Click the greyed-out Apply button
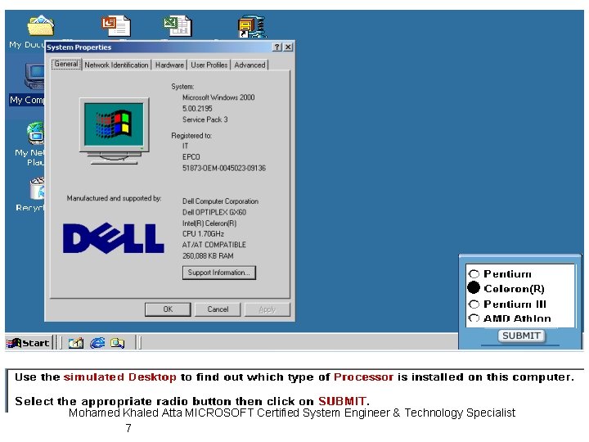This screenshot has height=442, width=589. tap(267, 309)
